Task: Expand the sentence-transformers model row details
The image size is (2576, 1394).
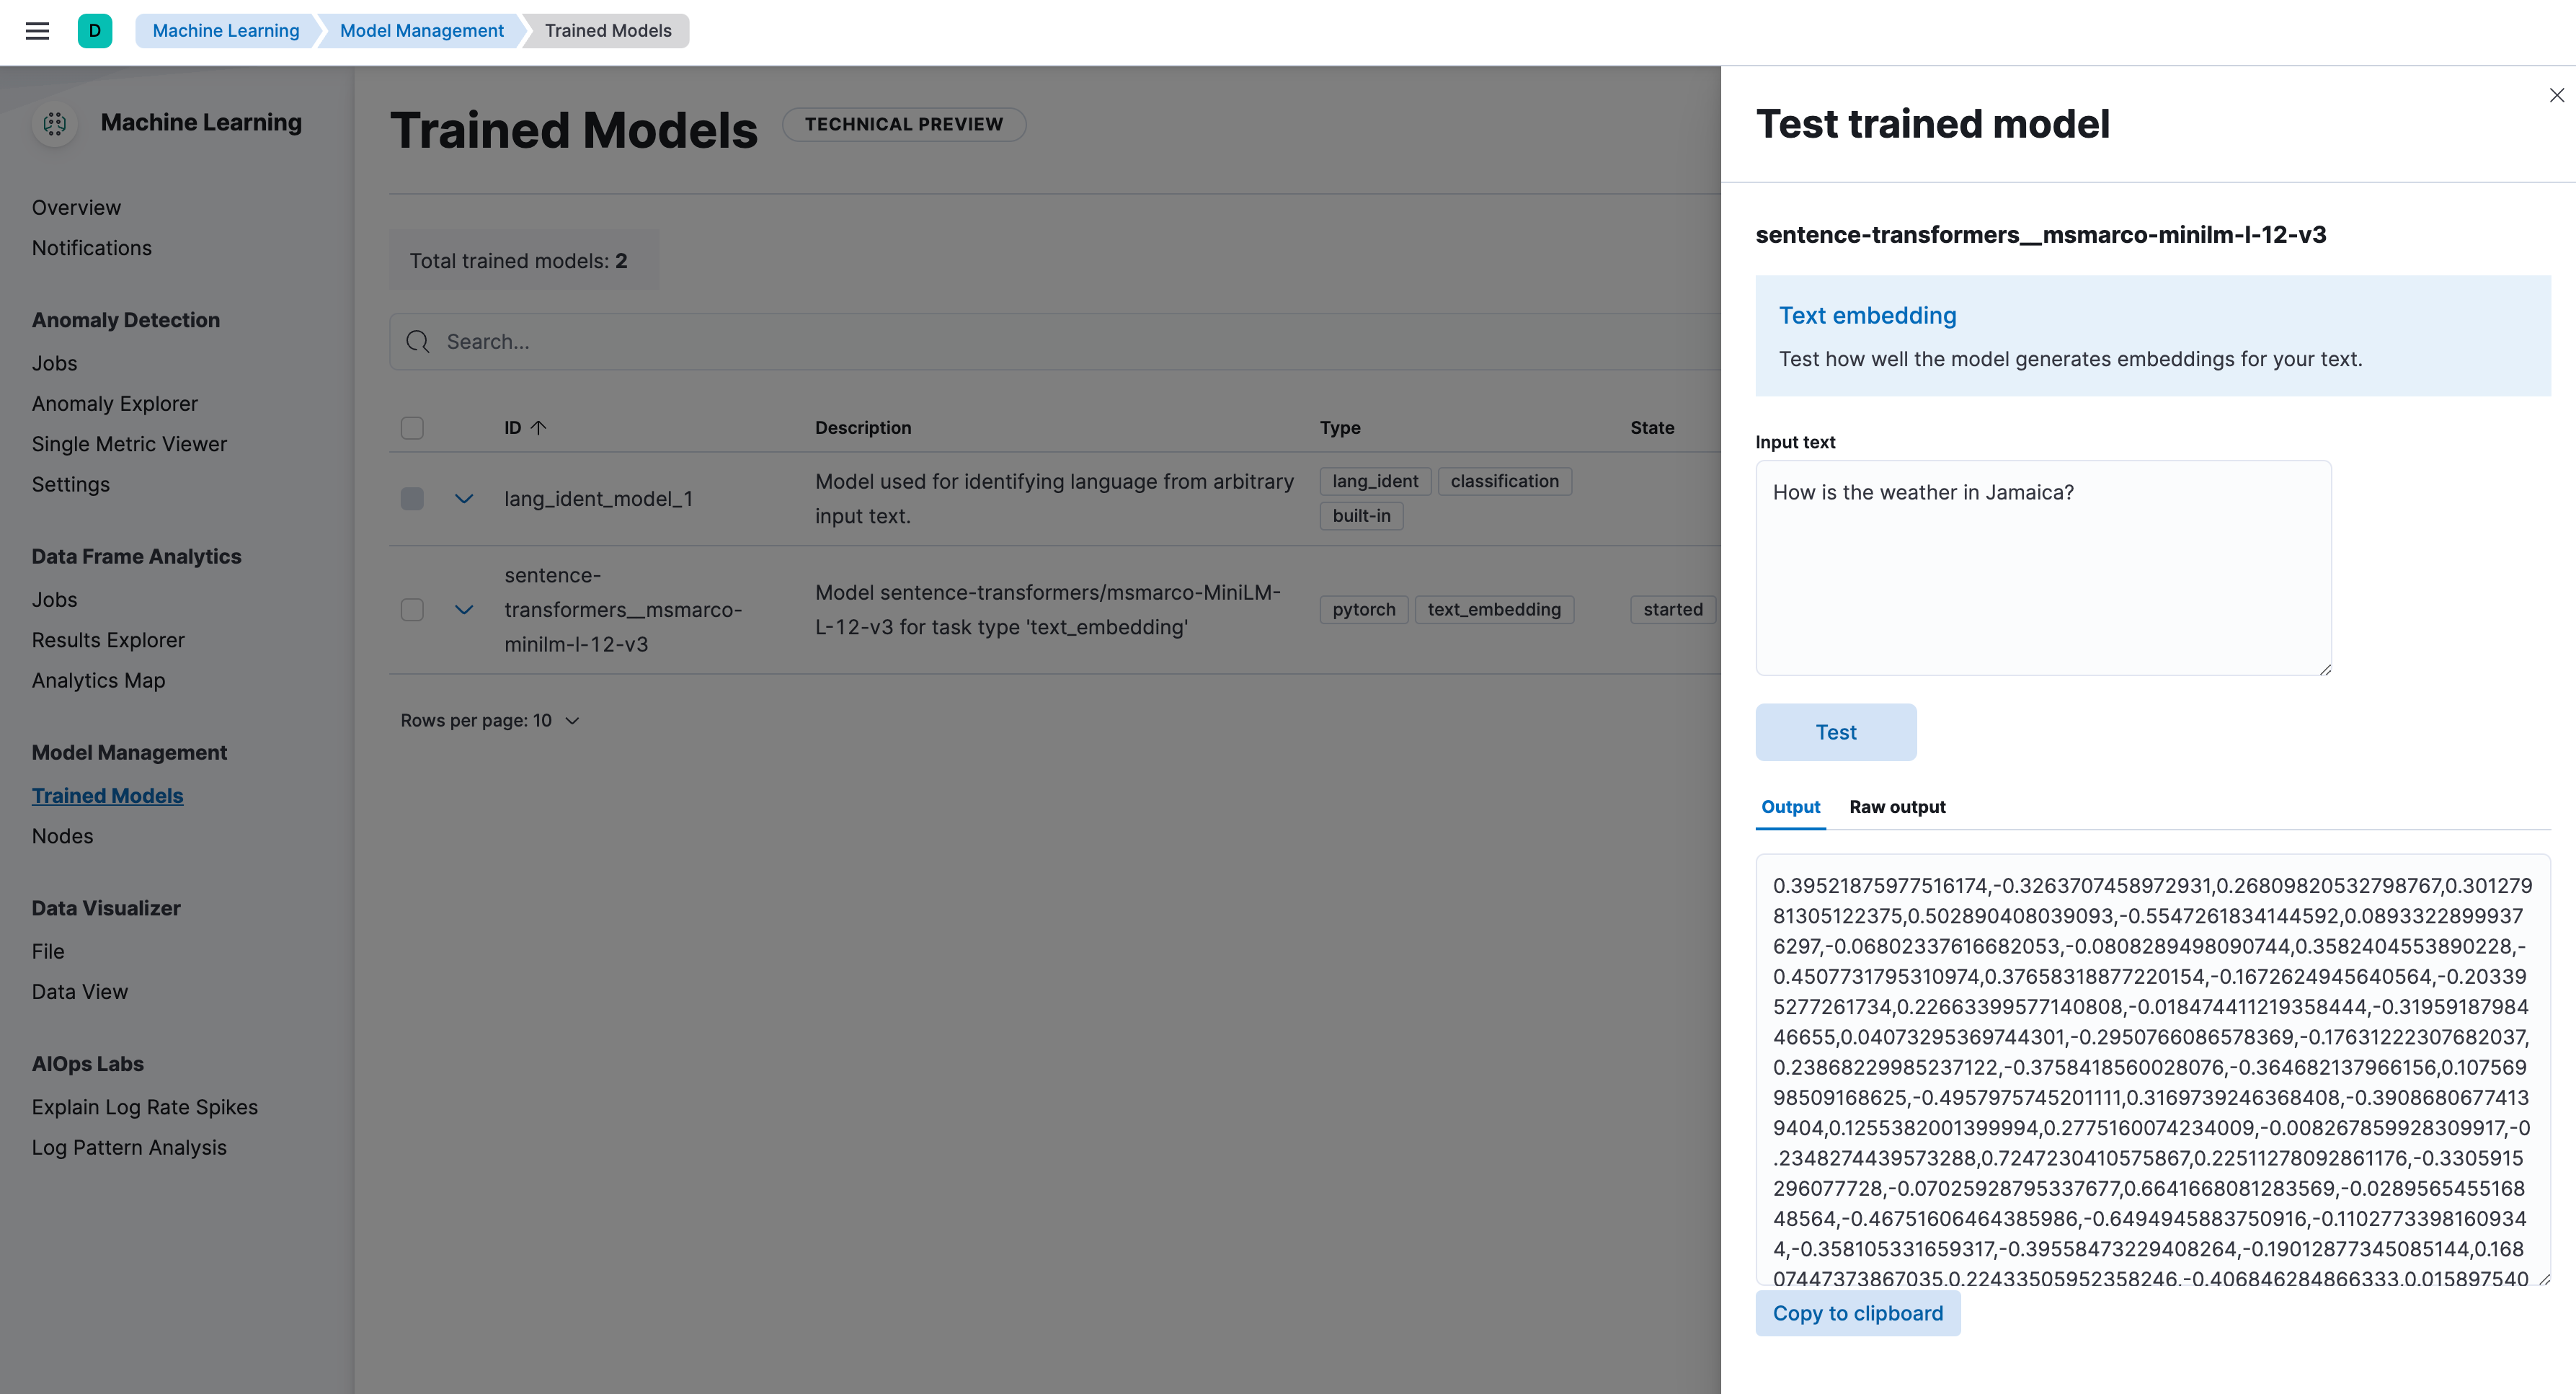Action: (x=463, y=610)
